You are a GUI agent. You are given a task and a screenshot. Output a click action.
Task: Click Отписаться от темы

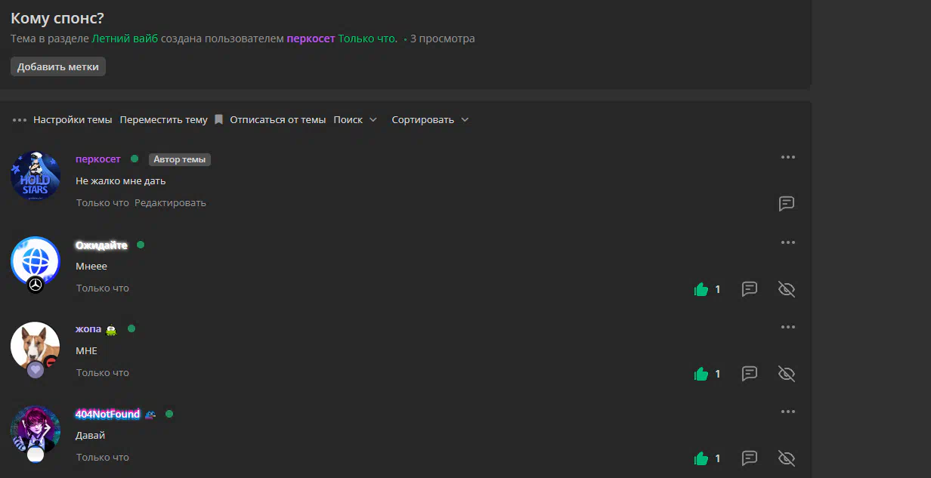pos(278,120)
